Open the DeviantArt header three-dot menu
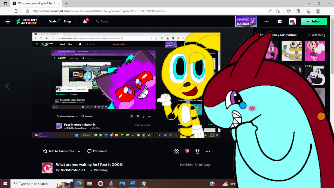Image resolution: width=334 pixels, height=188 pixels. tap(266, 21)
